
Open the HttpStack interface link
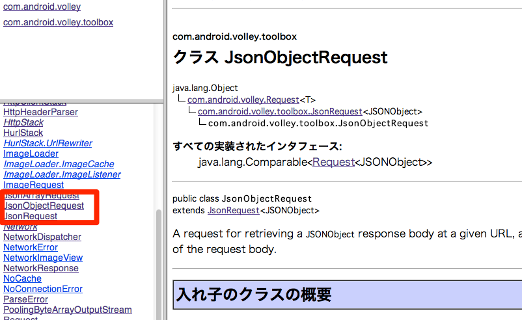[x=23, y=122]
